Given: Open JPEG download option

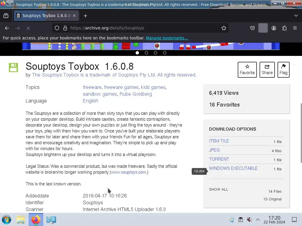Looking at the screenshot, I should tap(214, 150).
